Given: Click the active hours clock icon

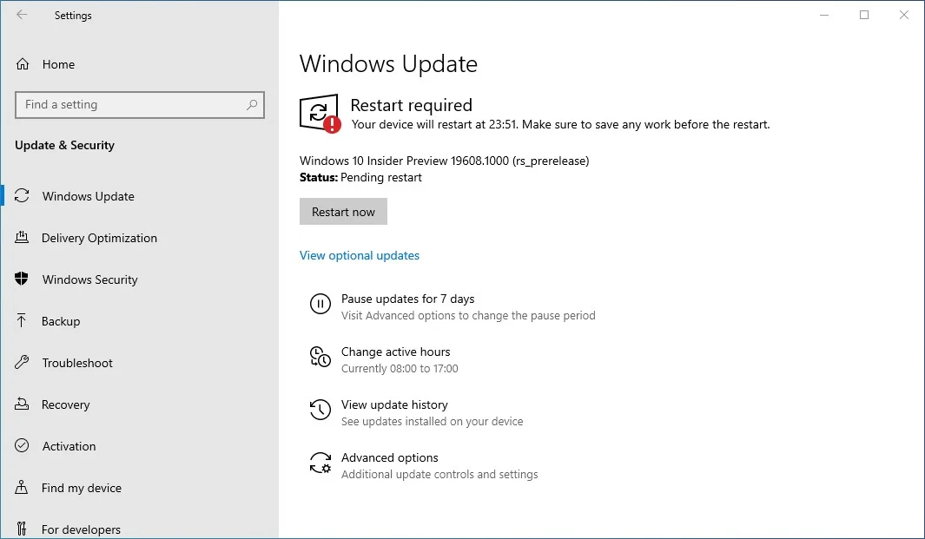Looking at the screenshot, I should click(320, 358).
